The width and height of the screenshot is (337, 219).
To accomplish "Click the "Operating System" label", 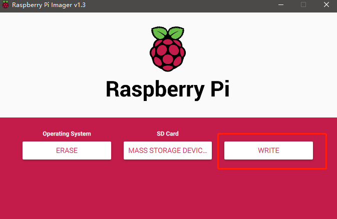I will [67, 134].
